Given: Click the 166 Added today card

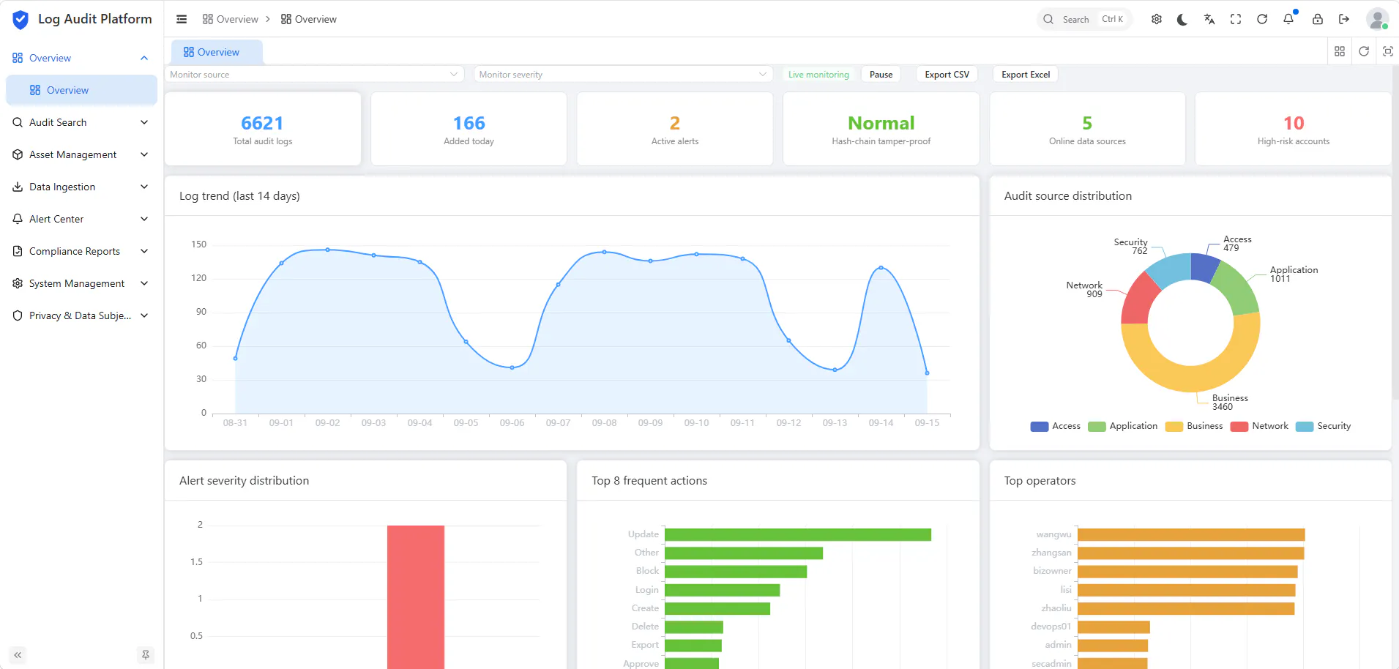Looking at the screenshot, I should (x=469, y=129).
